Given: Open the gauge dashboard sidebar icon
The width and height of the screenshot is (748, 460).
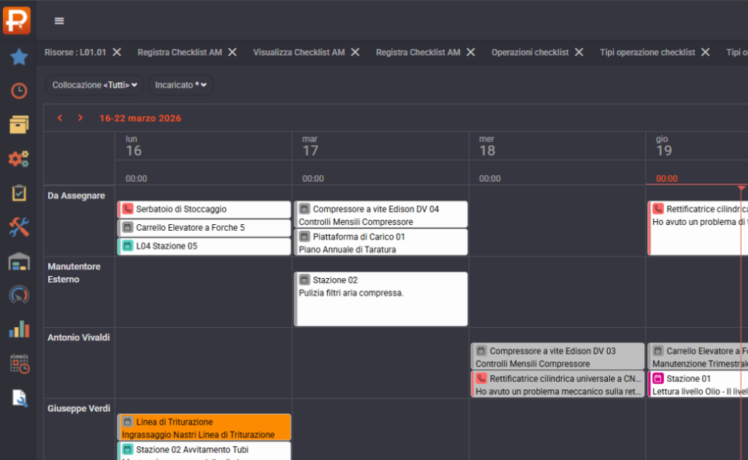Looking at the screenshot, I should (x=19, y=295).
